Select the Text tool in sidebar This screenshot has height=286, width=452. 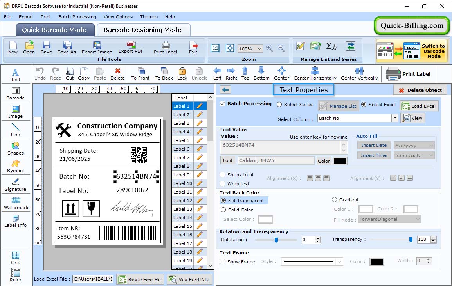[x=16, y=75]
